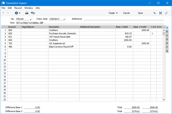The image size is (172, 114).
Task: Click the Cancel button
Action: (x=126, y=13)
